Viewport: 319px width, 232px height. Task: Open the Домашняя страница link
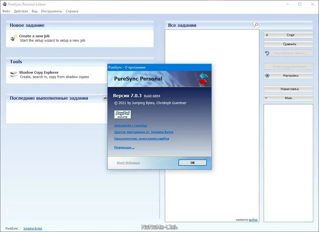[x=130, y=126]
